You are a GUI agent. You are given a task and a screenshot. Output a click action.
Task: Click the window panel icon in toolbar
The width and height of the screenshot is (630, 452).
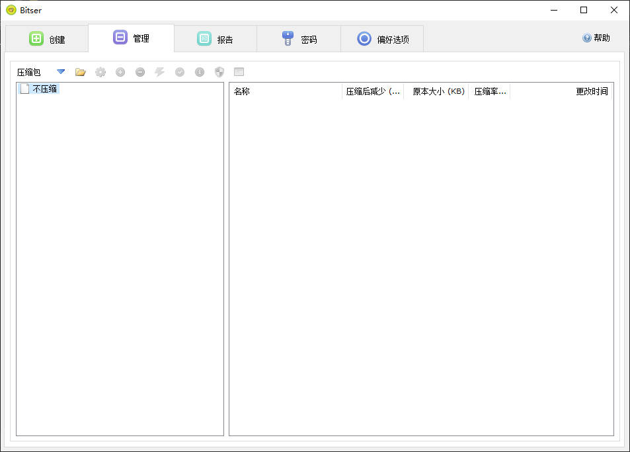click(239, 72)
